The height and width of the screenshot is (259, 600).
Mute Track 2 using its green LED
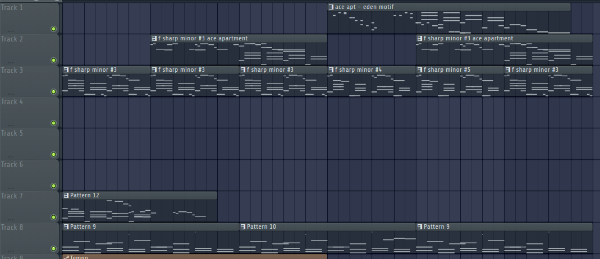pyautogui.click(x=53, y=61)
